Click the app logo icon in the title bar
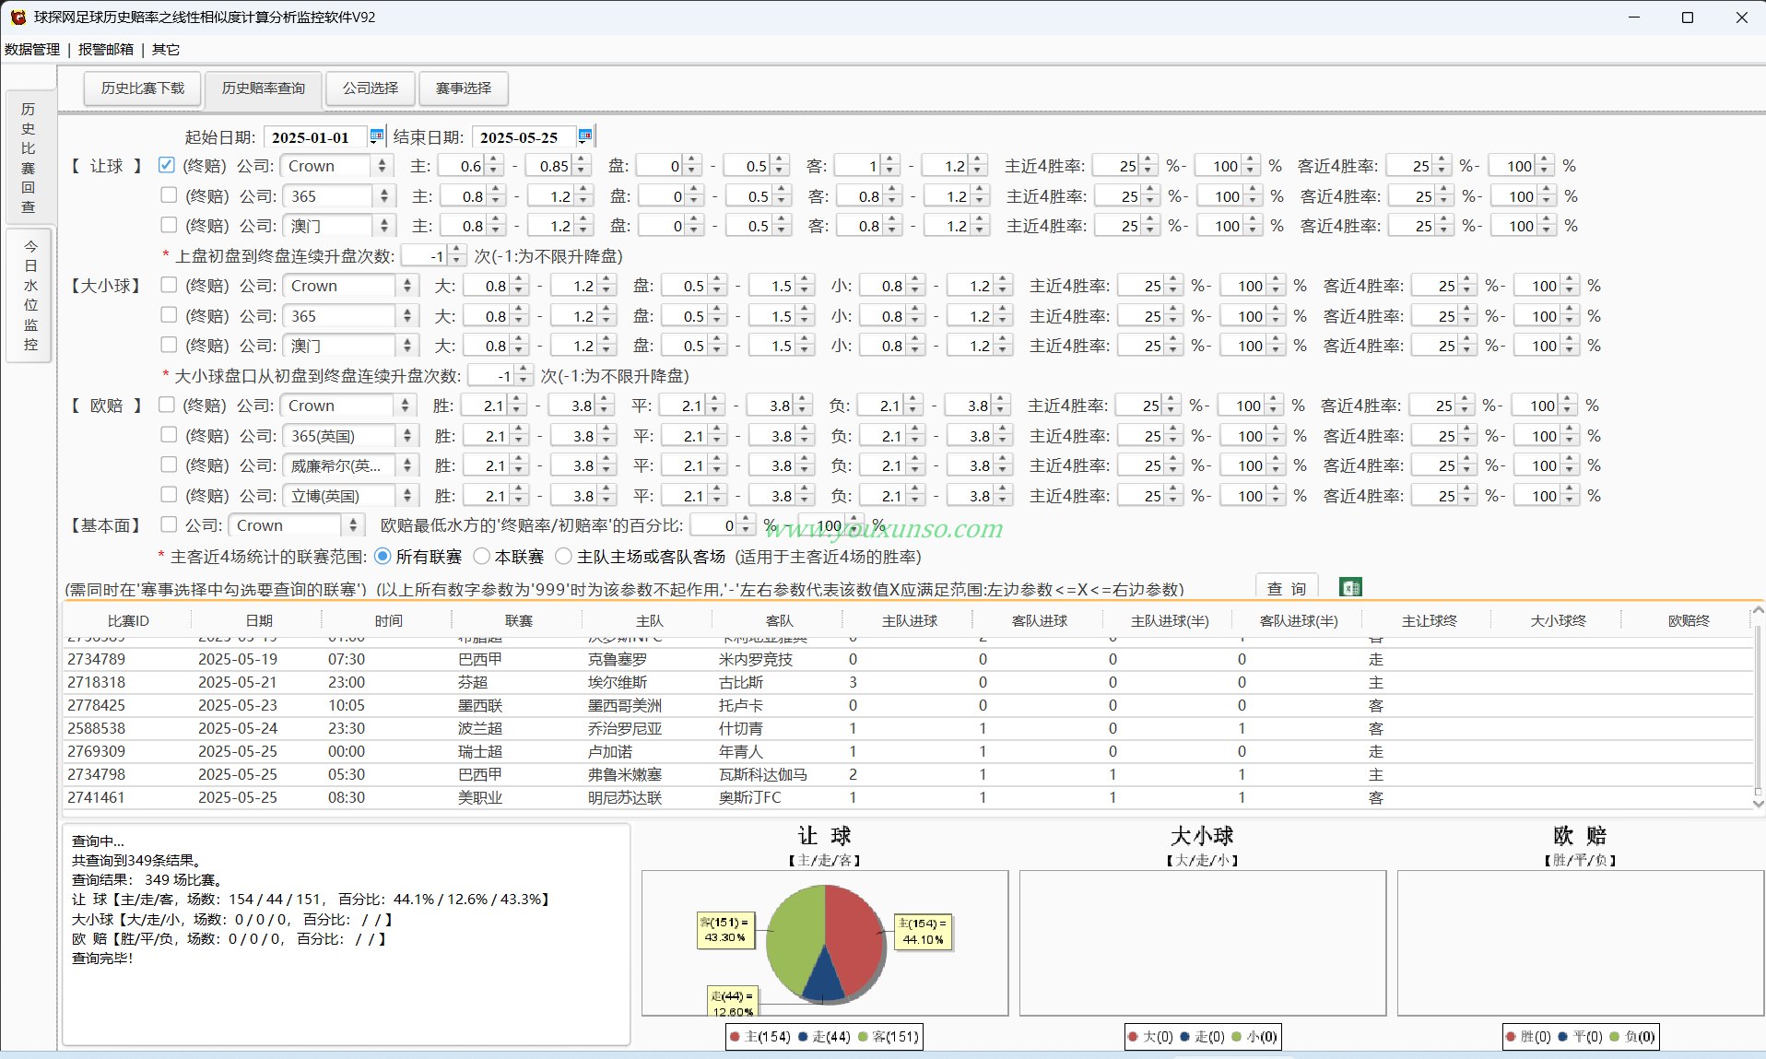Viewport: 1766px width, 1059px height. [18, 17]
